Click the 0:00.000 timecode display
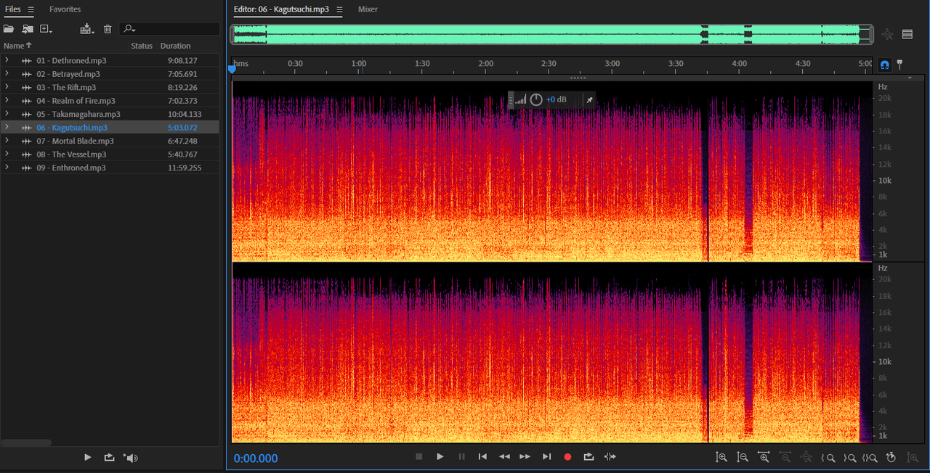The image size is (930, 473). point(256,458)
